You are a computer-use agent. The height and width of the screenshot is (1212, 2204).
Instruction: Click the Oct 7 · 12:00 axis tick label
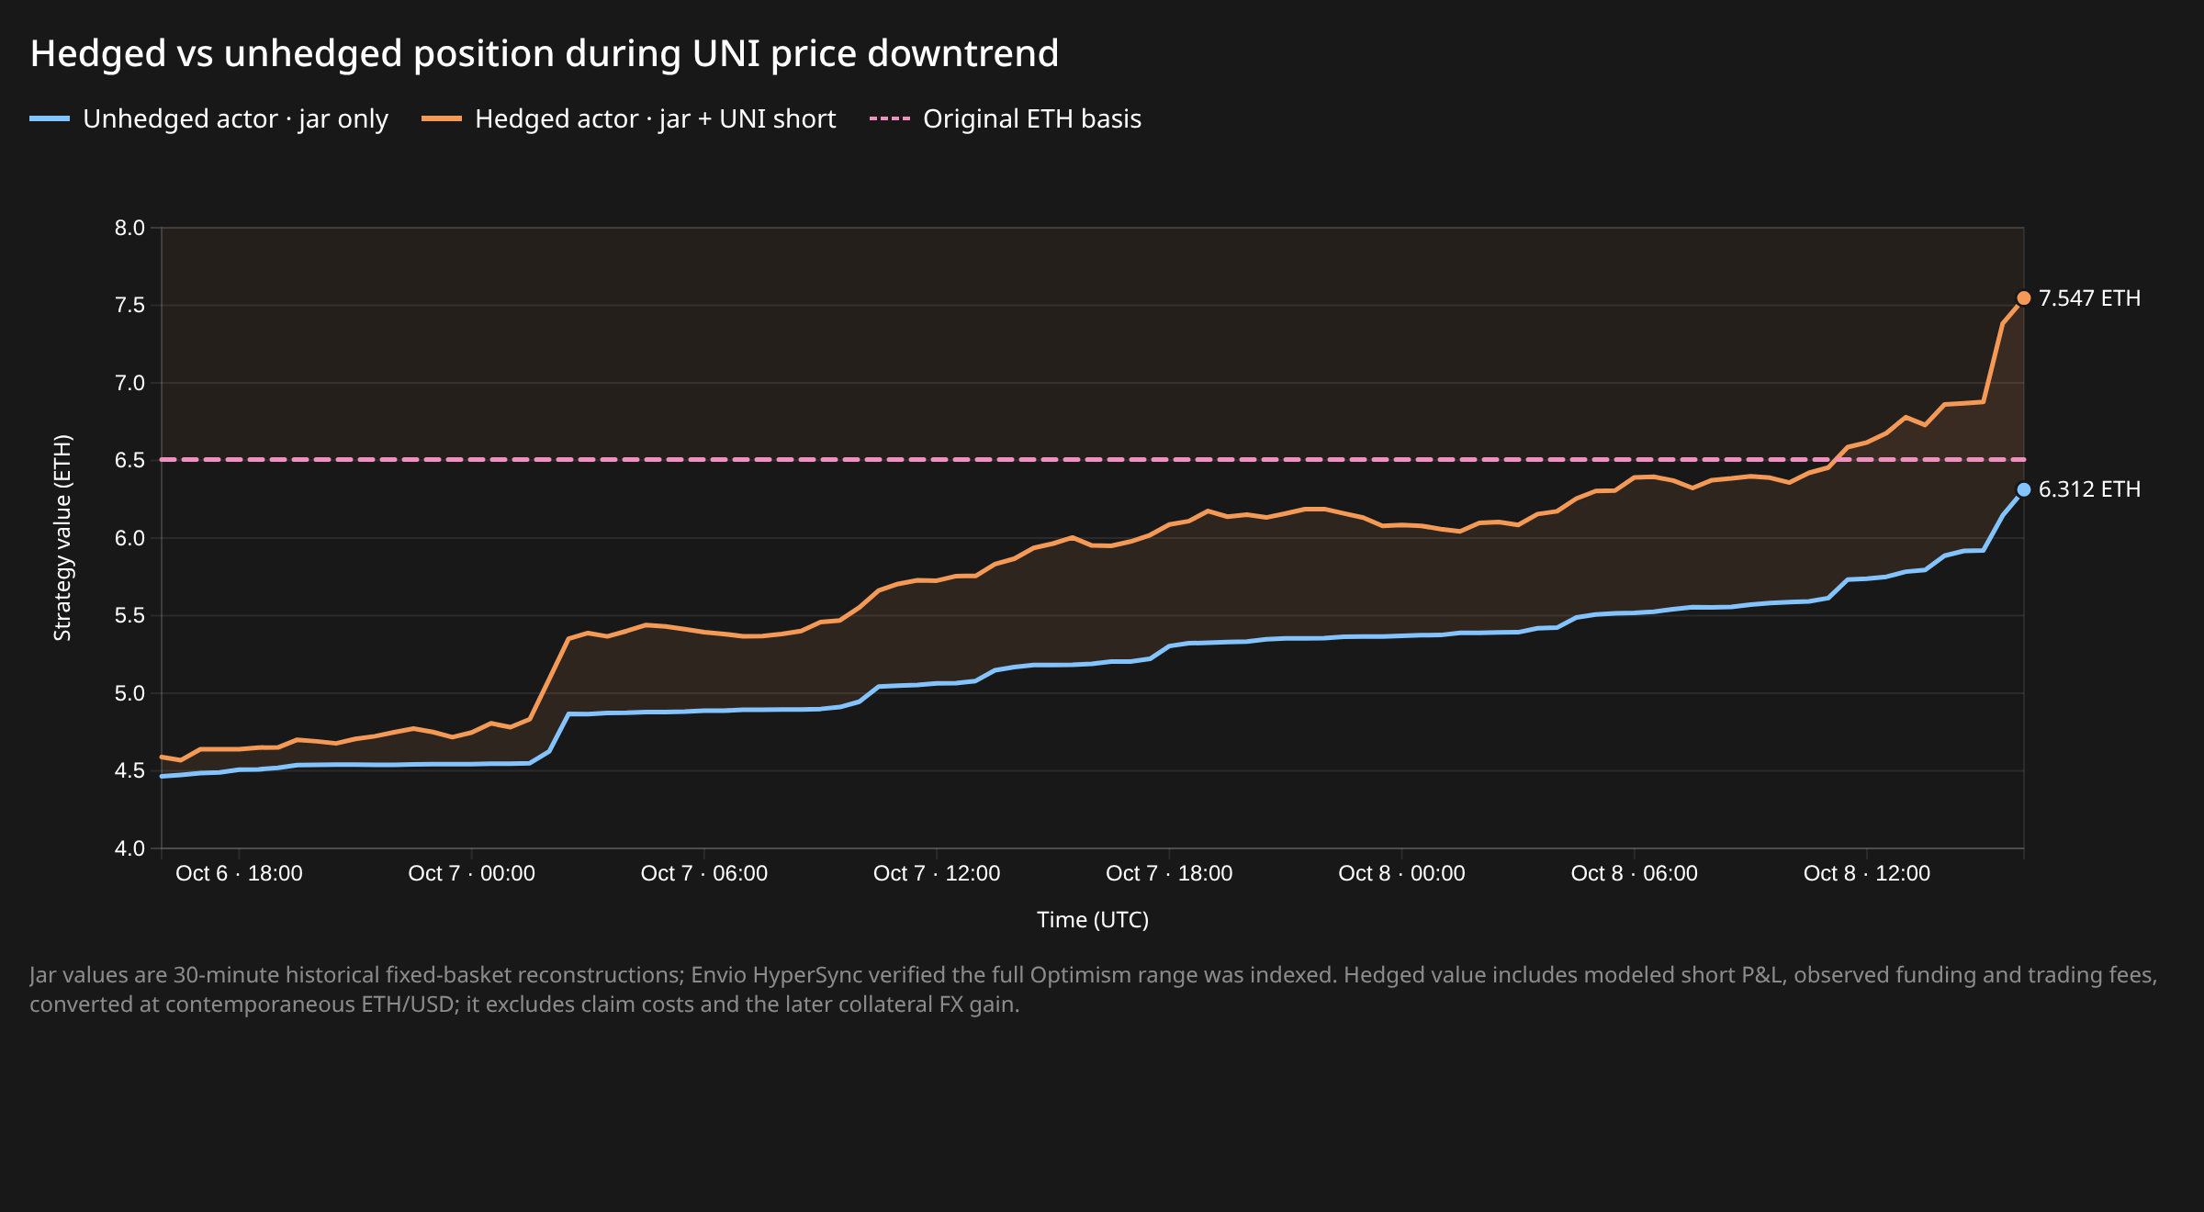937,873
